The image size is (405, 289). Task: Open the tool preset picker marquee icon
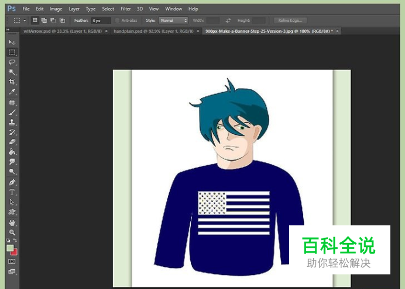(17, 20)
